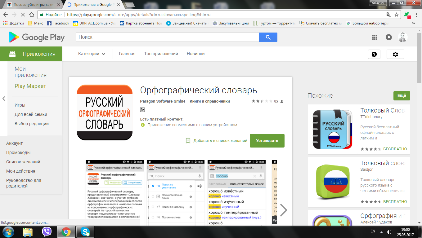Screen dimensions: 422x238
Task: Click the Chrome home button
Action: click(x=31, y=15)
